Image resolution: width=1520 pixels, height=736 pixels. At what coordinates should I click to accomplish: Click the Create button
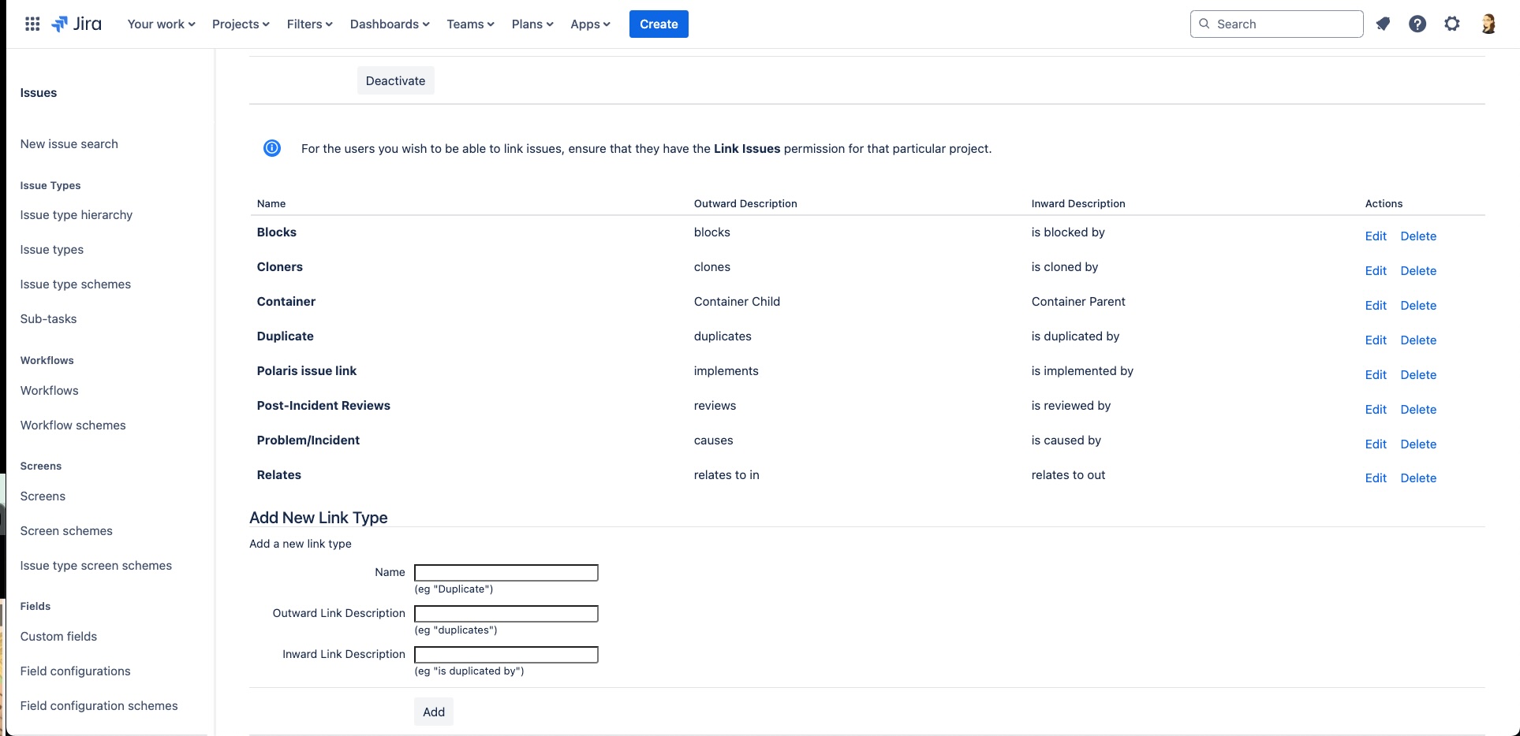[x=659, y=24]
